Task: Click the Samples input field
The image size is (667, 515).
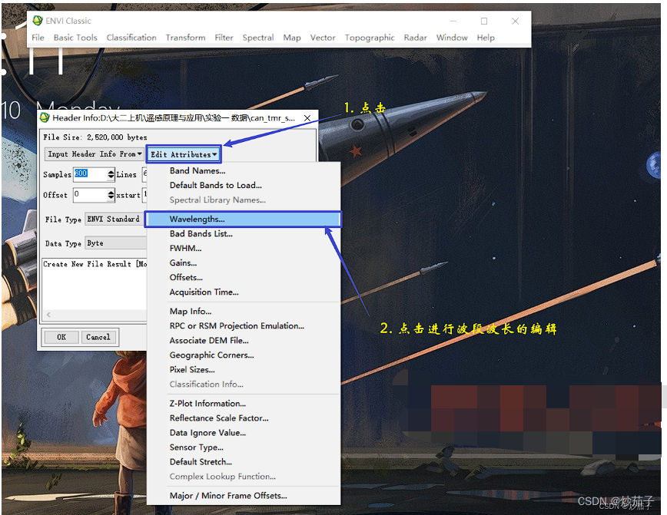Action: tap(90, 174)
